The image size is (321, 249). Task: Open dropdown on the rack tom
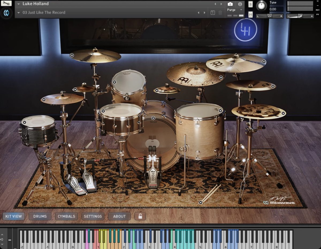coord(114,82)
